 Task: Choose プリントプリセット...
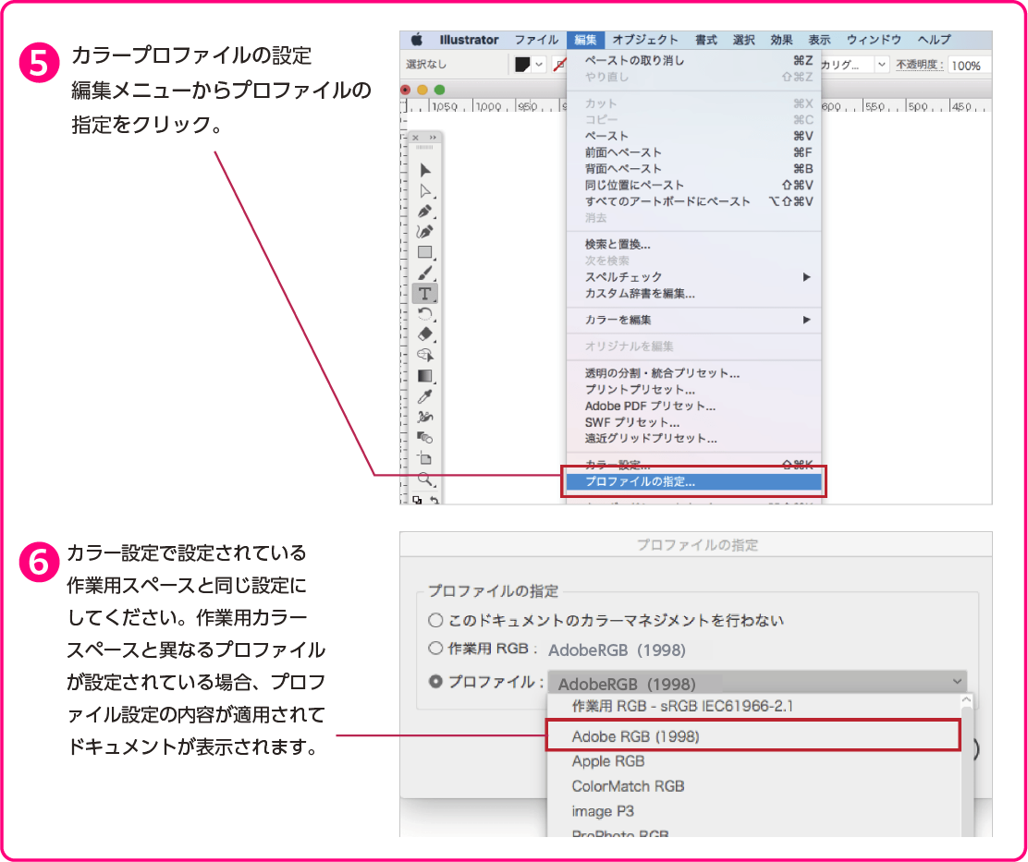(693, 390)
